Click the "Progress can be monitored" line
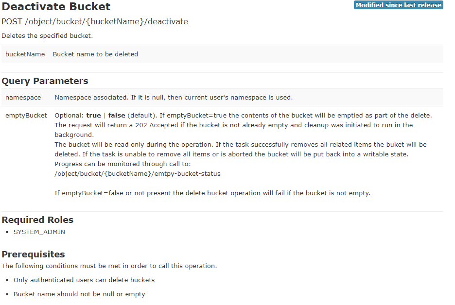455x305 pixels. (123, 164)
